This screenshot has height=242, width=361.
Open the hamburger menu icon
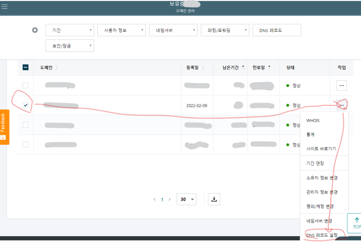pyautogui.click(x=5, y=7)
